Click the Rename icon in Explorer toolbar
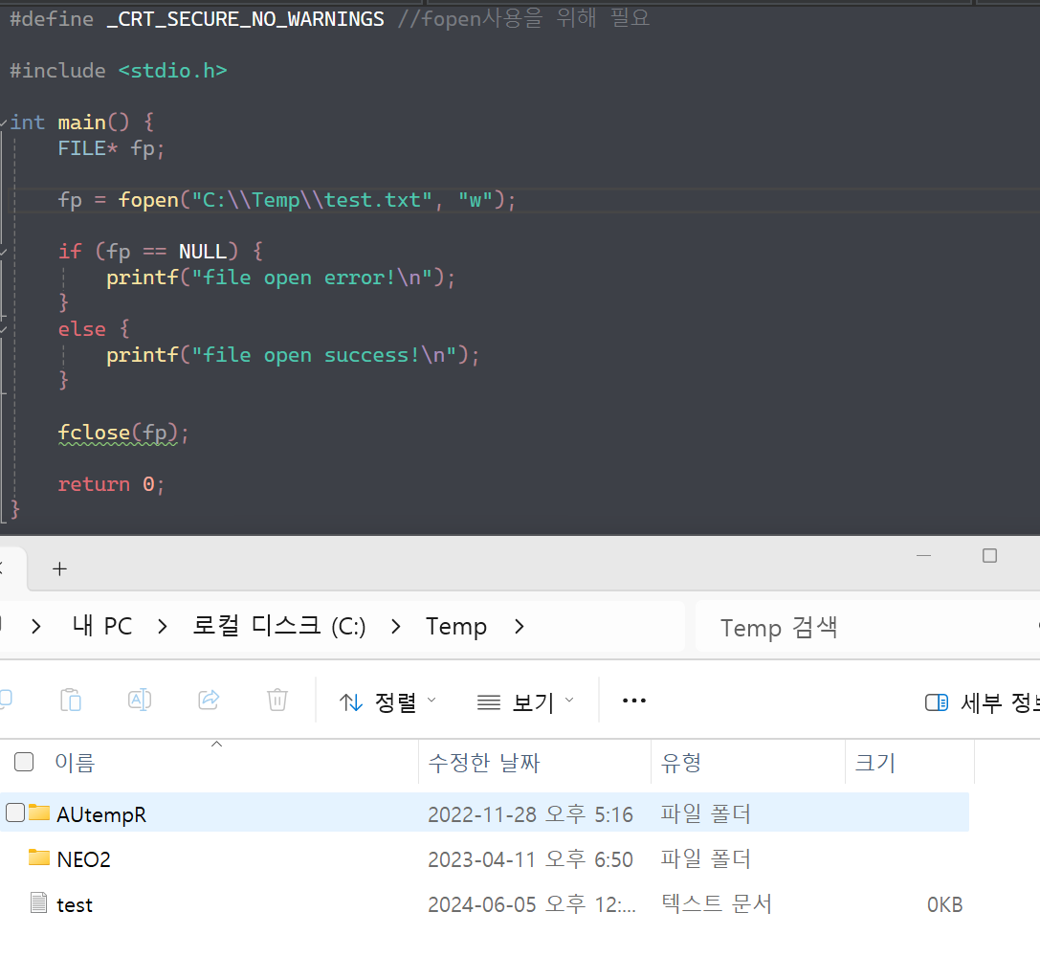The width and height of the screenshot is (1040, 957). [x=140, y=700]
